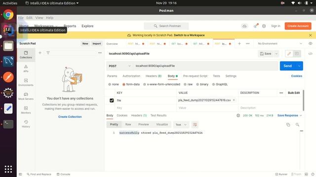Click the Import button
The height and width of the screenshot is (177, 316).
tap(97, 44)
